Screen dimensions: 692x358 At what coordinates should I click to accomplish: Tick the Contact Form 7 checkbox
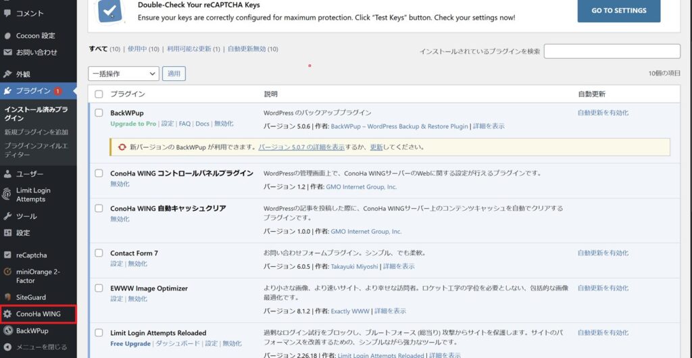coord(99,253)
